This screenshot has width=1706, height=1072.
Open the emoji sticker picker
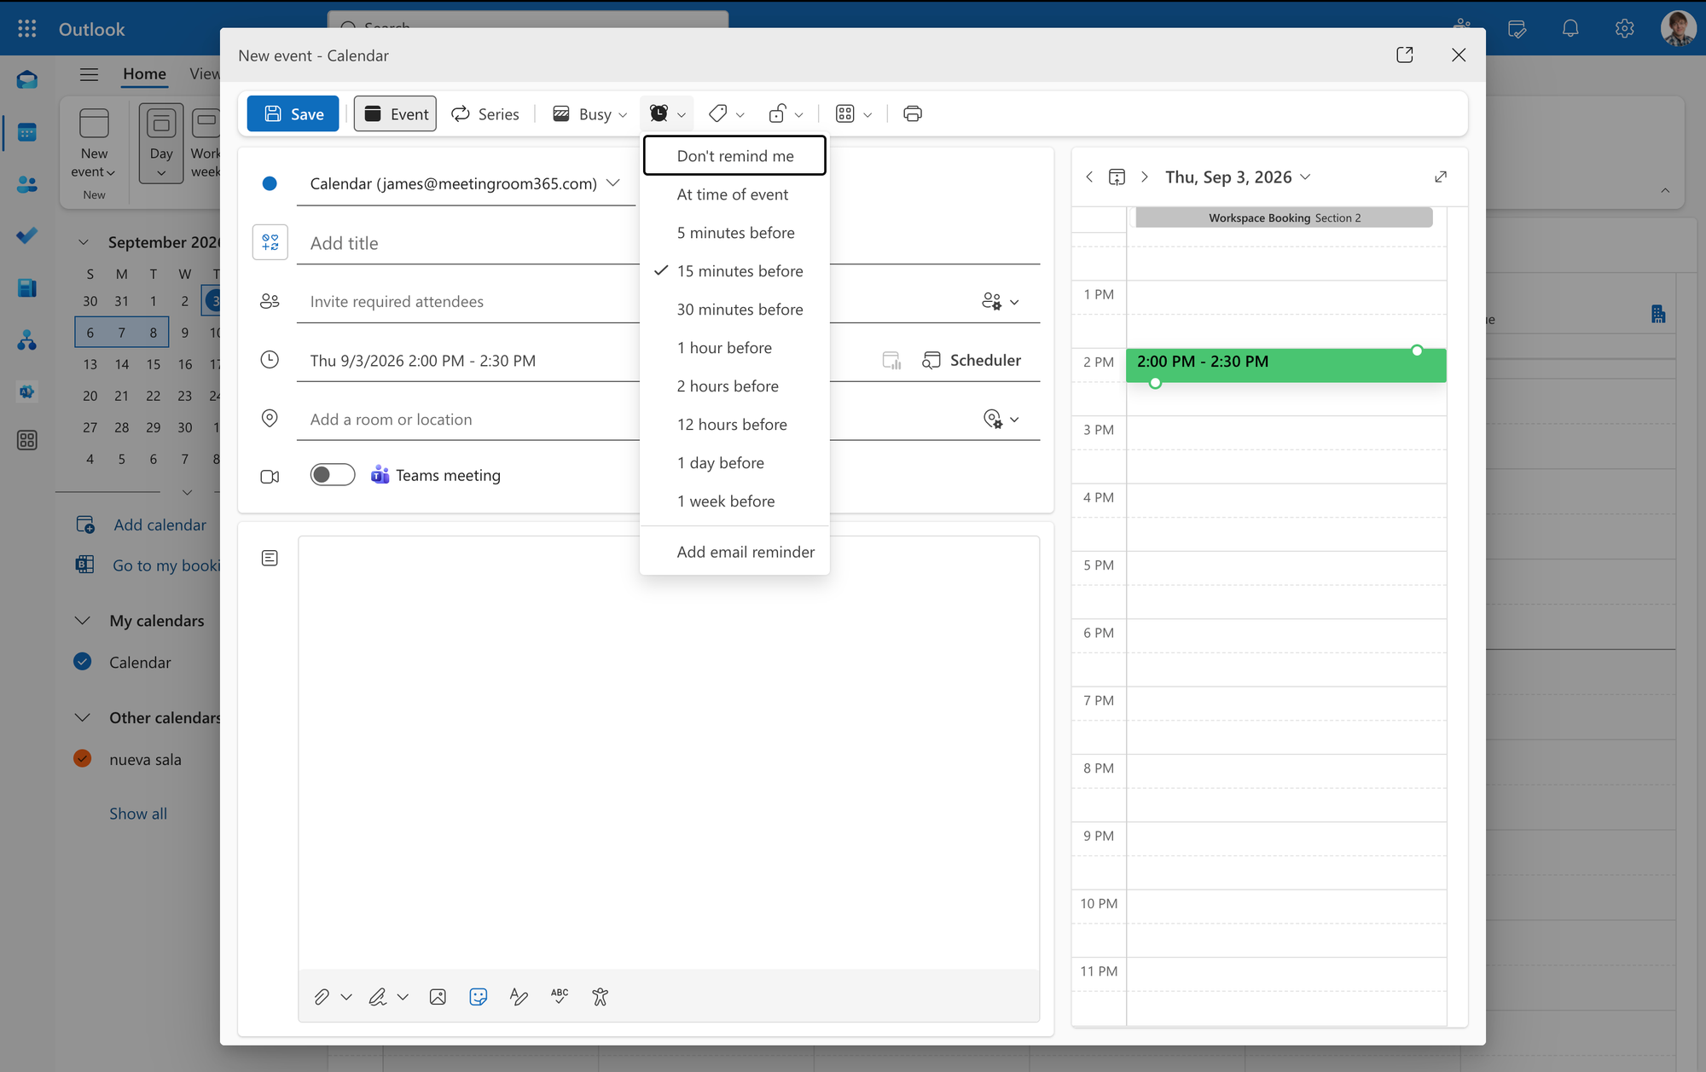pyautogui.click(x=479, y=996)
